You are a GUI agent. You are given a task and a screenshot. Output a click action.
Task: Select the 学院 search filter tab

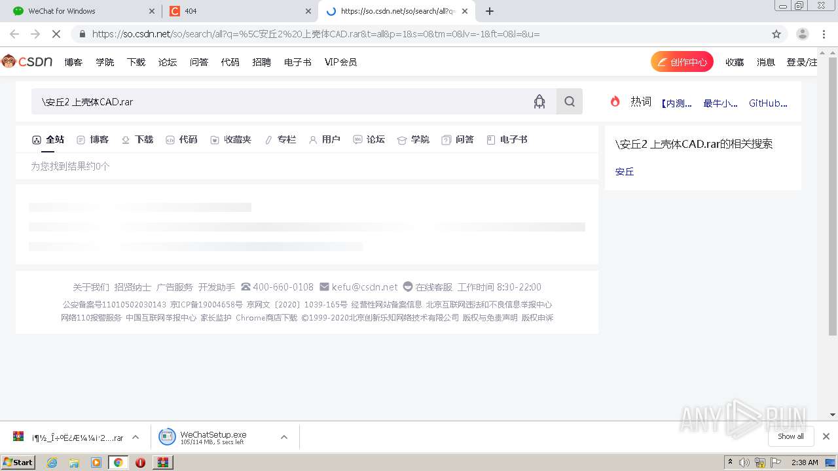pyautogui.click(x=413, y=139)
